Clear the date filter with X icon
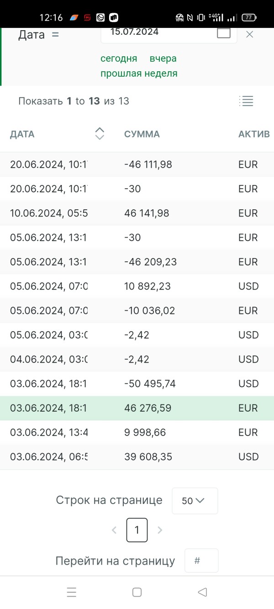The image size is (274, 609). (250, 34)
